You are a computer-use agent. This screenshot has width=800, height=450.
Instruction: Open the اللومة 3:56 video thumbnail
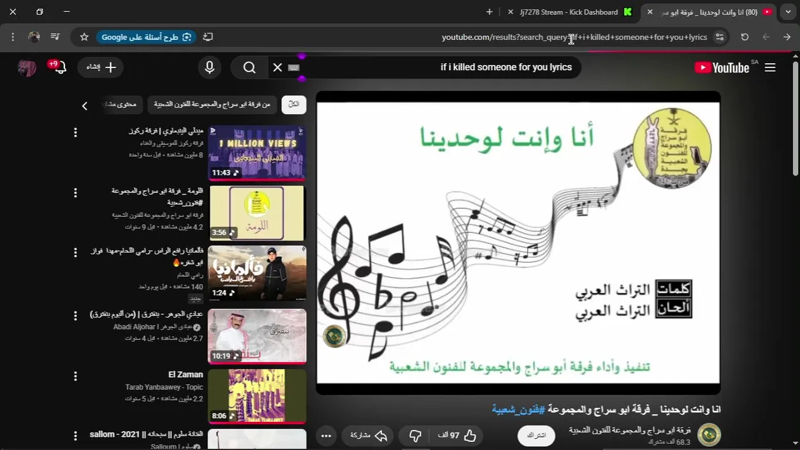pos(257,213)
